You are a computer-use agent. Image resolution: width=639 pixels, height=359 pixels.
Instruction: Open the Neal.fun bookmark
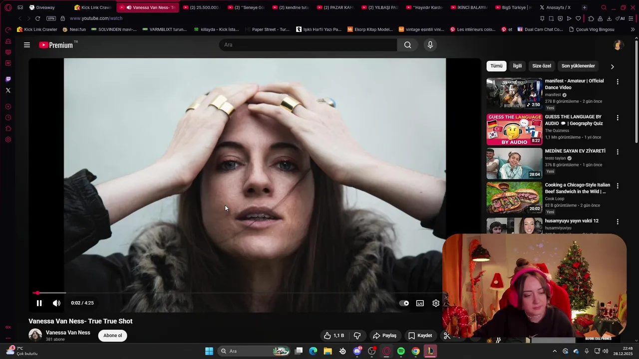pos(74,29)
